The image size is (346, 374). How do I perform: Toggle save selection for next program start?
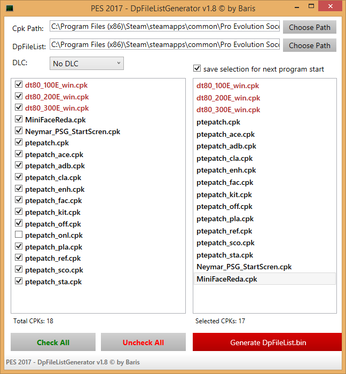(197, 68)
